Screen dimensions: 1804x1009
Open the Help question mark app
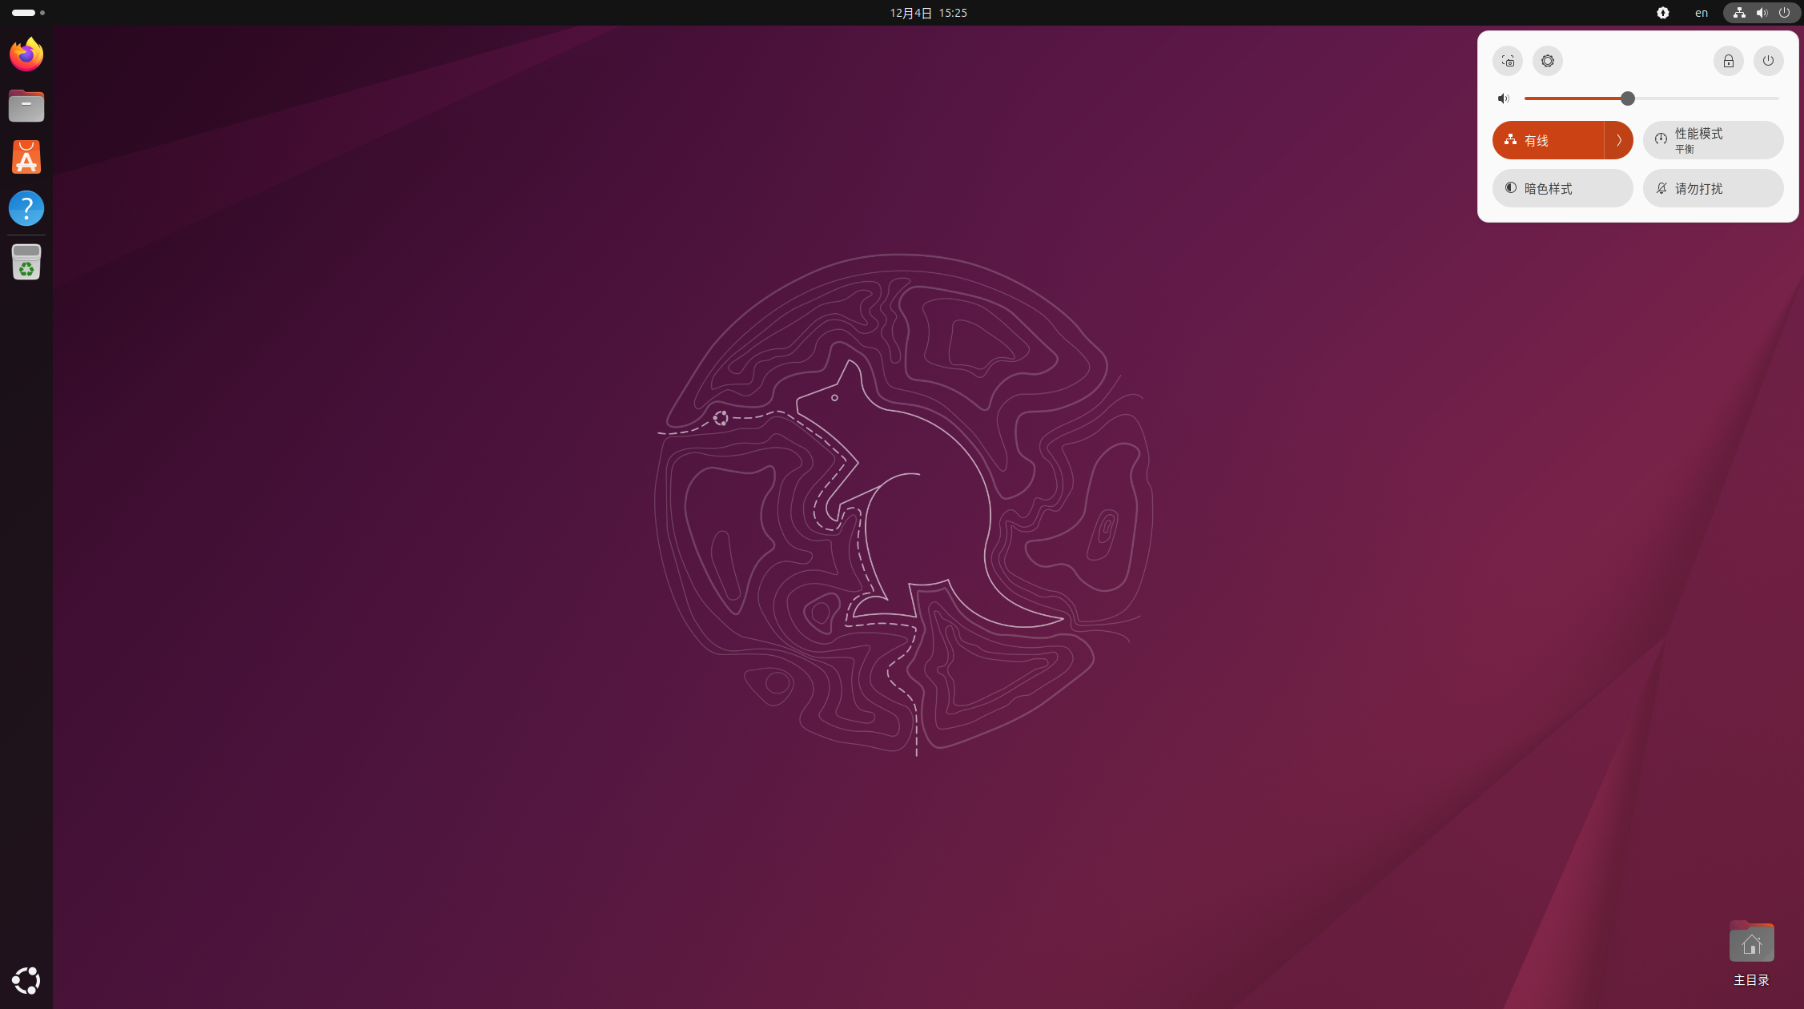pos(26,208)
